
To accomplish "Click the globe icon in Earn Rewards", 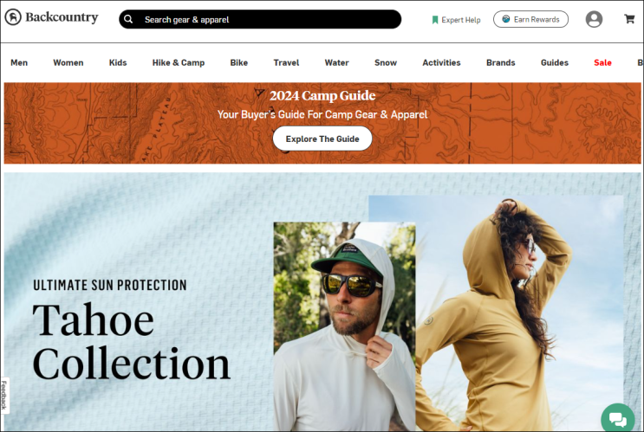I will (506, 19).
